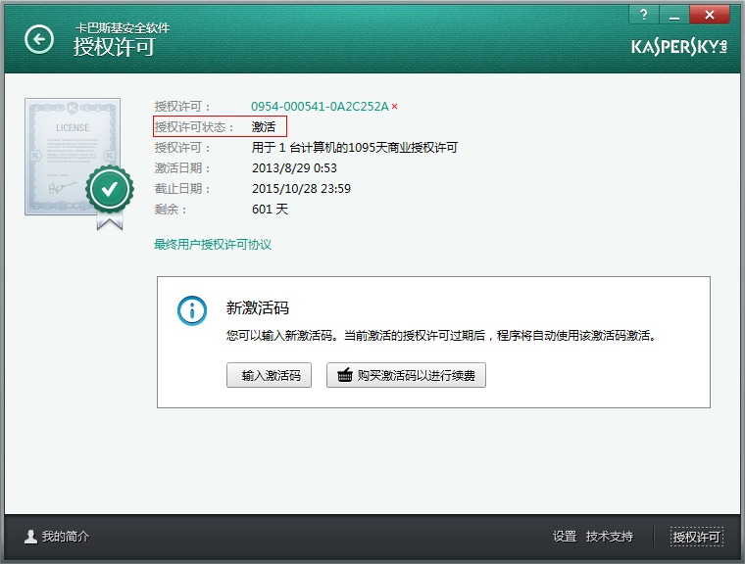
Task: Open 设置 in bottom bar
Action: (x=565, y=537)
